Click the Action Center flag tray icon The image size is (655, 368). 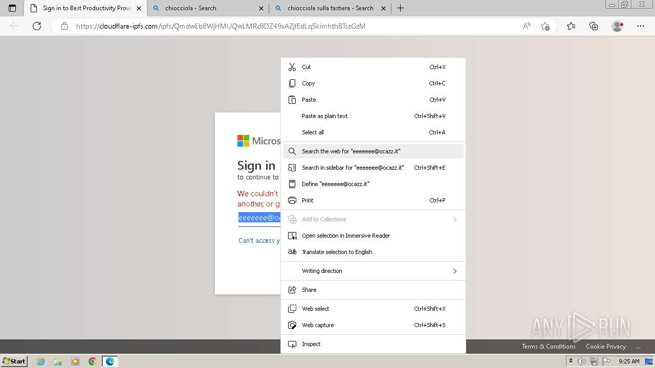[x=606, y=361]
